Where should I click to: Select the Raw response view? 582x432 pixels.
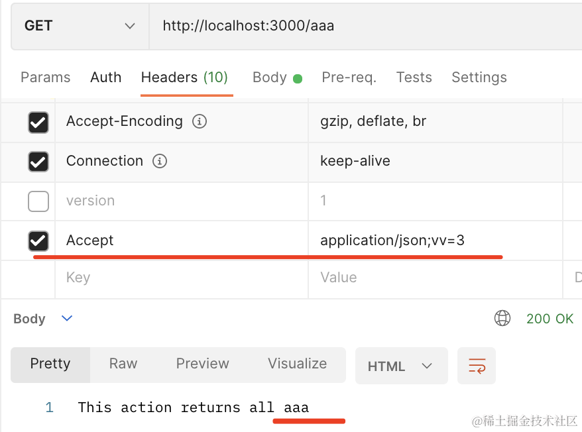tap(123, 364)
